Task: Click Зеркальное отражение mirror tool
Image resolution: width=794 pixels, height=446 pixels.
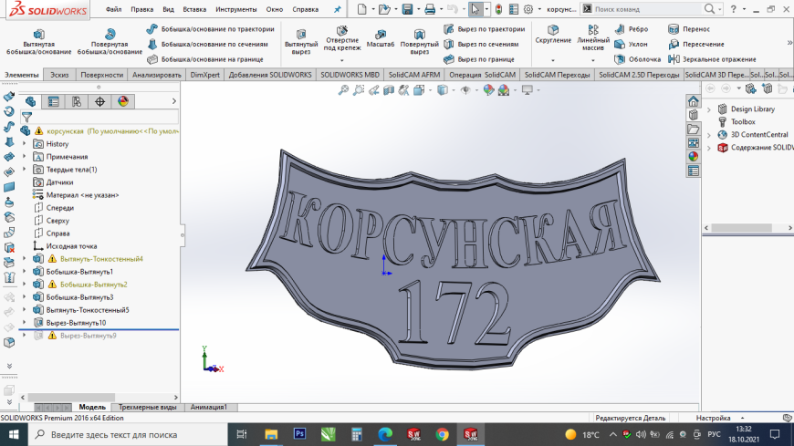Action: (x=712, y=59)
